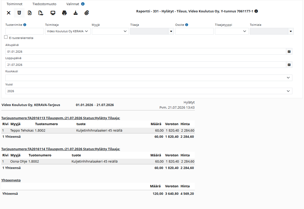This screenshot has height=209, width=304.
Task: Click report header Video Koulutus Oy, KERAVA-Tarjous
Action: click(x=31, y=105)
